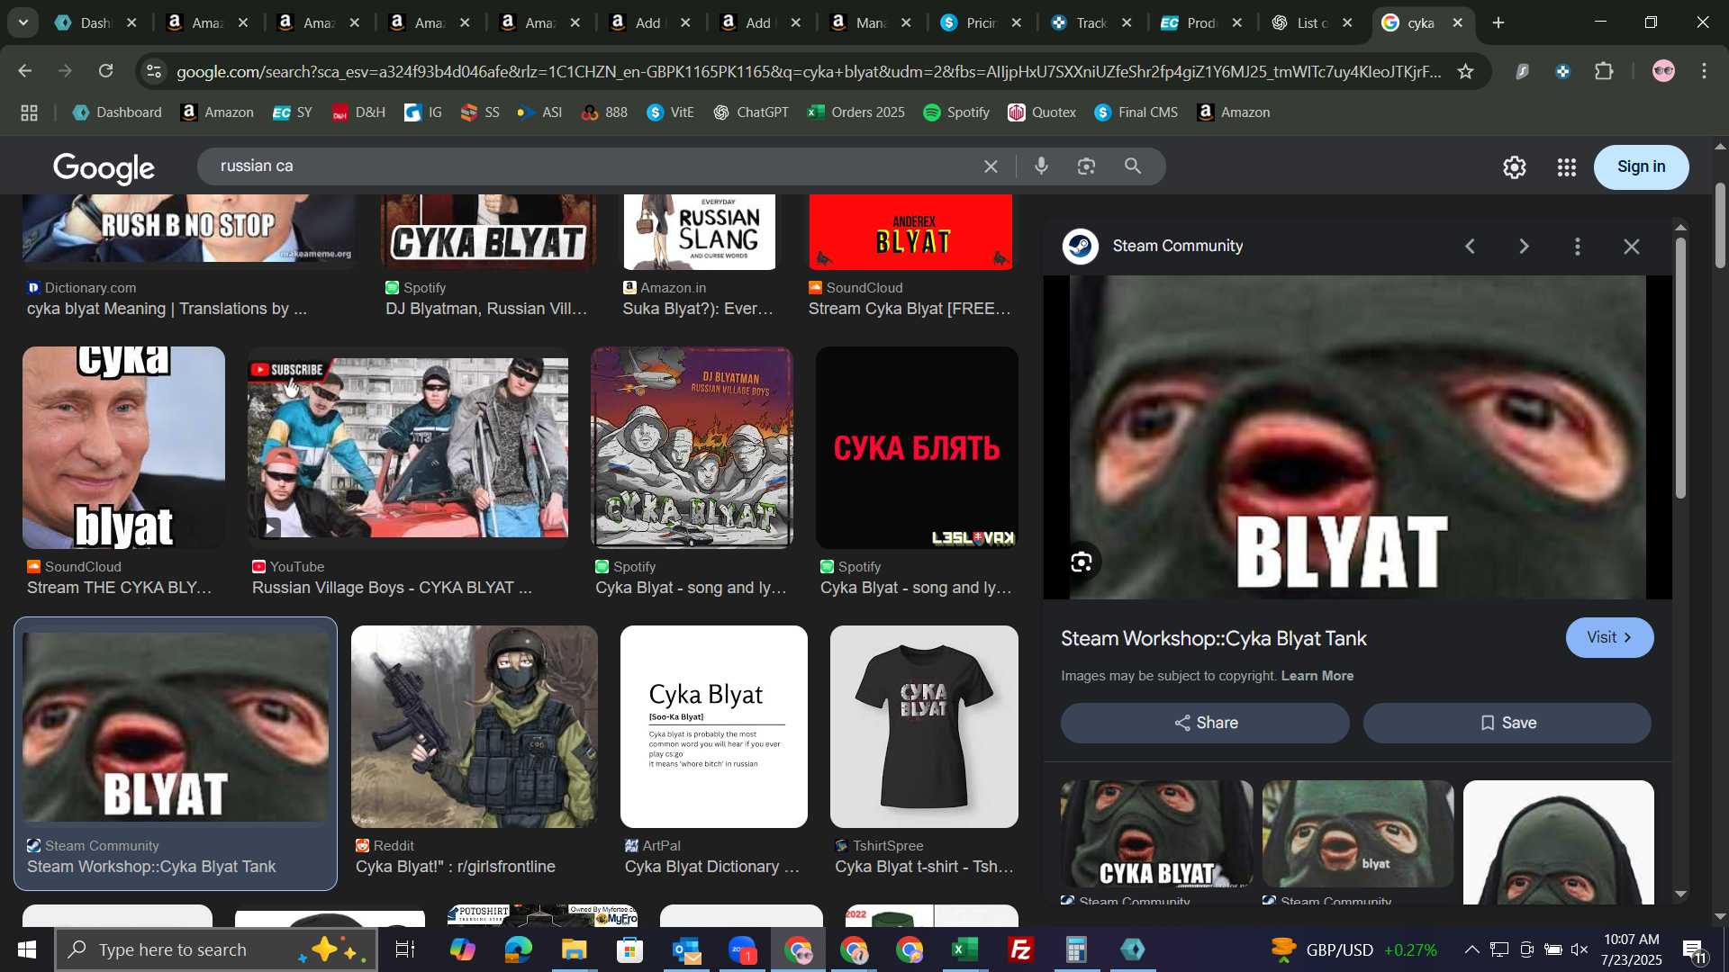Open the Putin cyka blyat SoundCloud thumbnail
The height and width of the screenshot is (972, 1729).
pos(123,448)
